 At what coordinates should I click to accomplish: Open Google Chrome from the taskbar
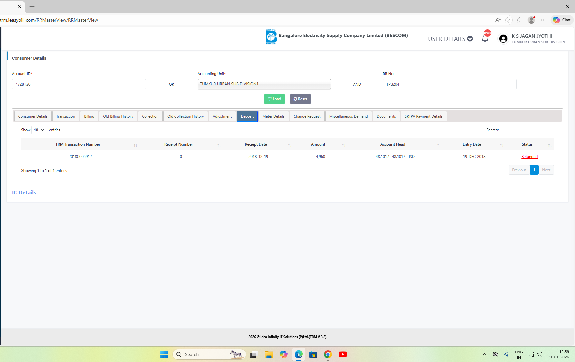328,354
